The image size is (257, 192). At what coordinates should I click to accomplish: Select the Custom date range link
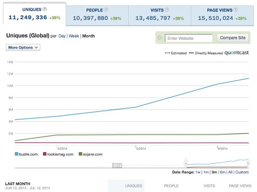(x=242, y=172)
